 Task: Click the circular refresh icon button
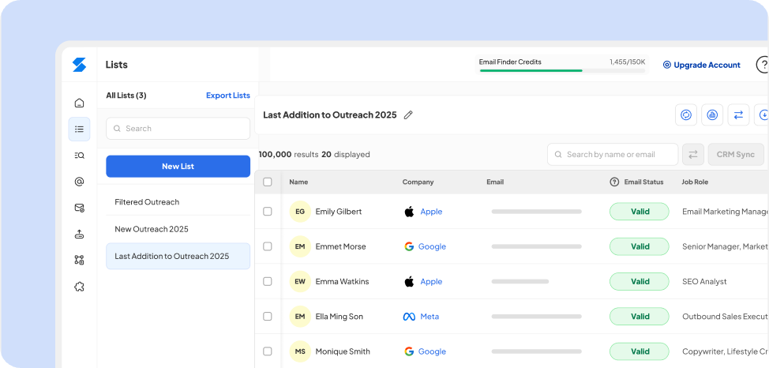tap(686, 115)
